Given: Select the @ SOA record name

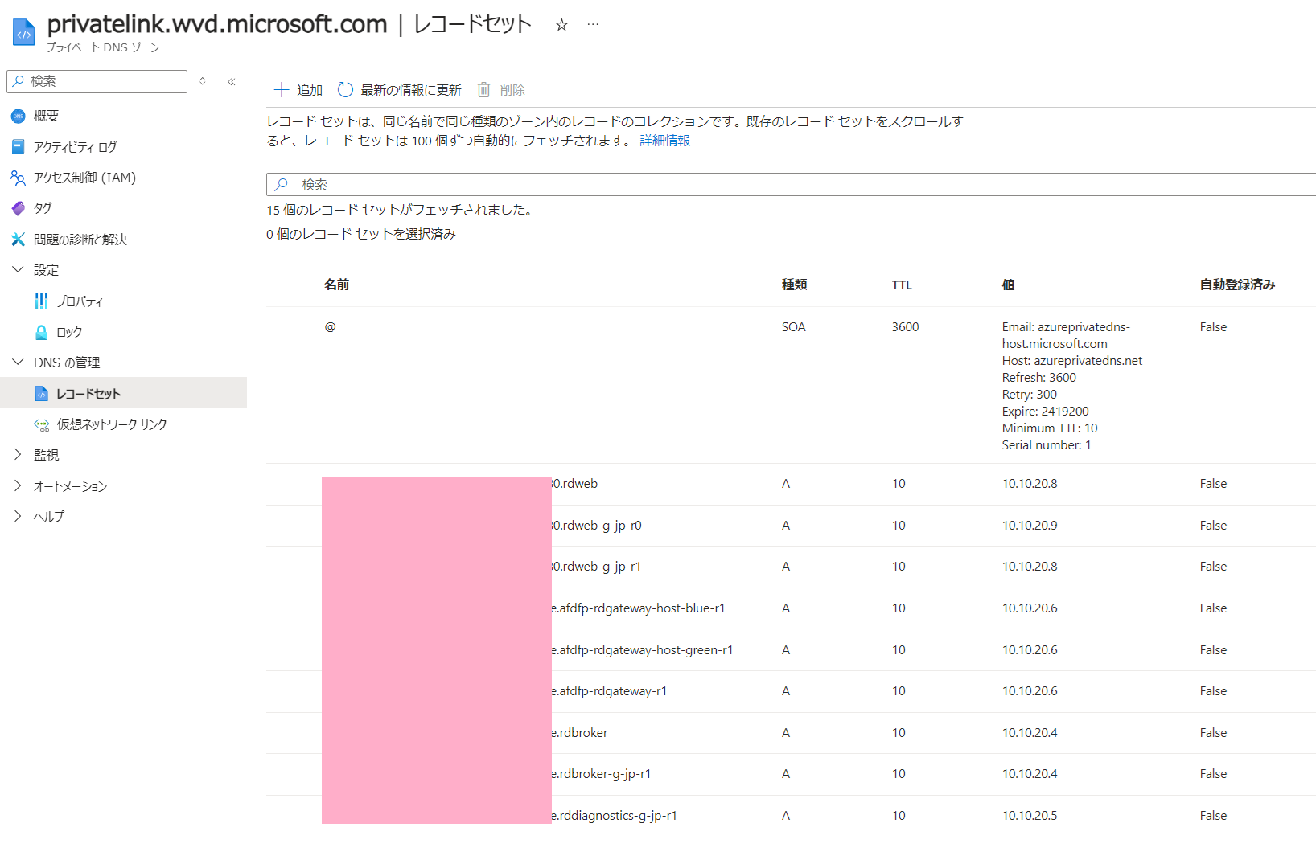Looking at the screenshot, I should point(330,326).
